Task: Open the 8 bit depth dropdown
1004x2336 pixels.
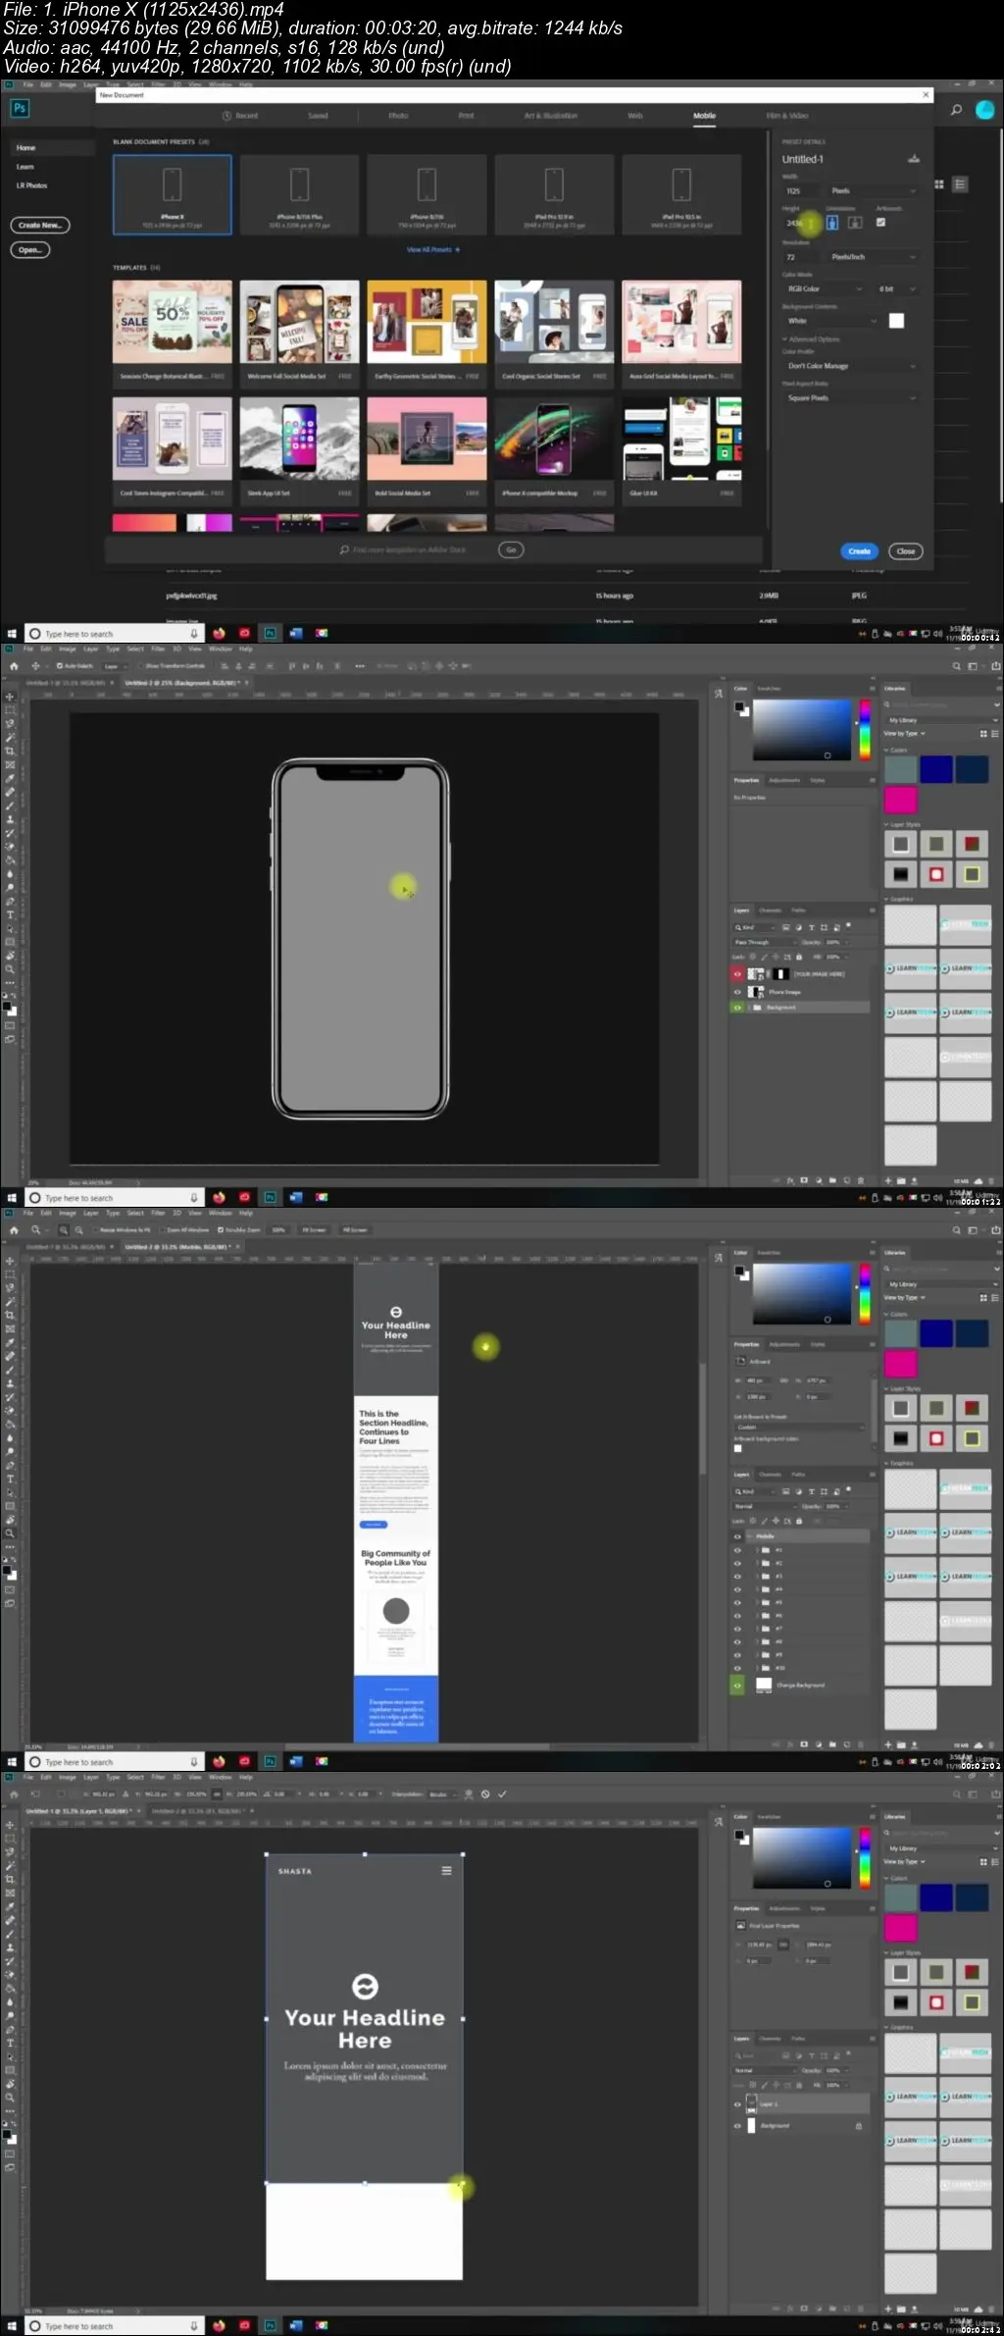Action: click(x=896, y=289)
